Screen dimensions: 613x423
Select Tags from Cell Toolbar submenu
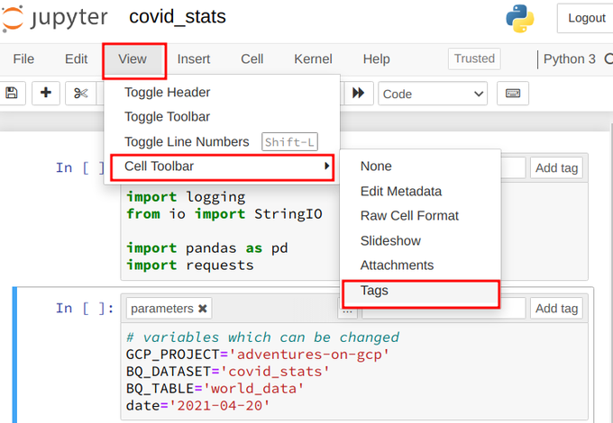[374, 291]
